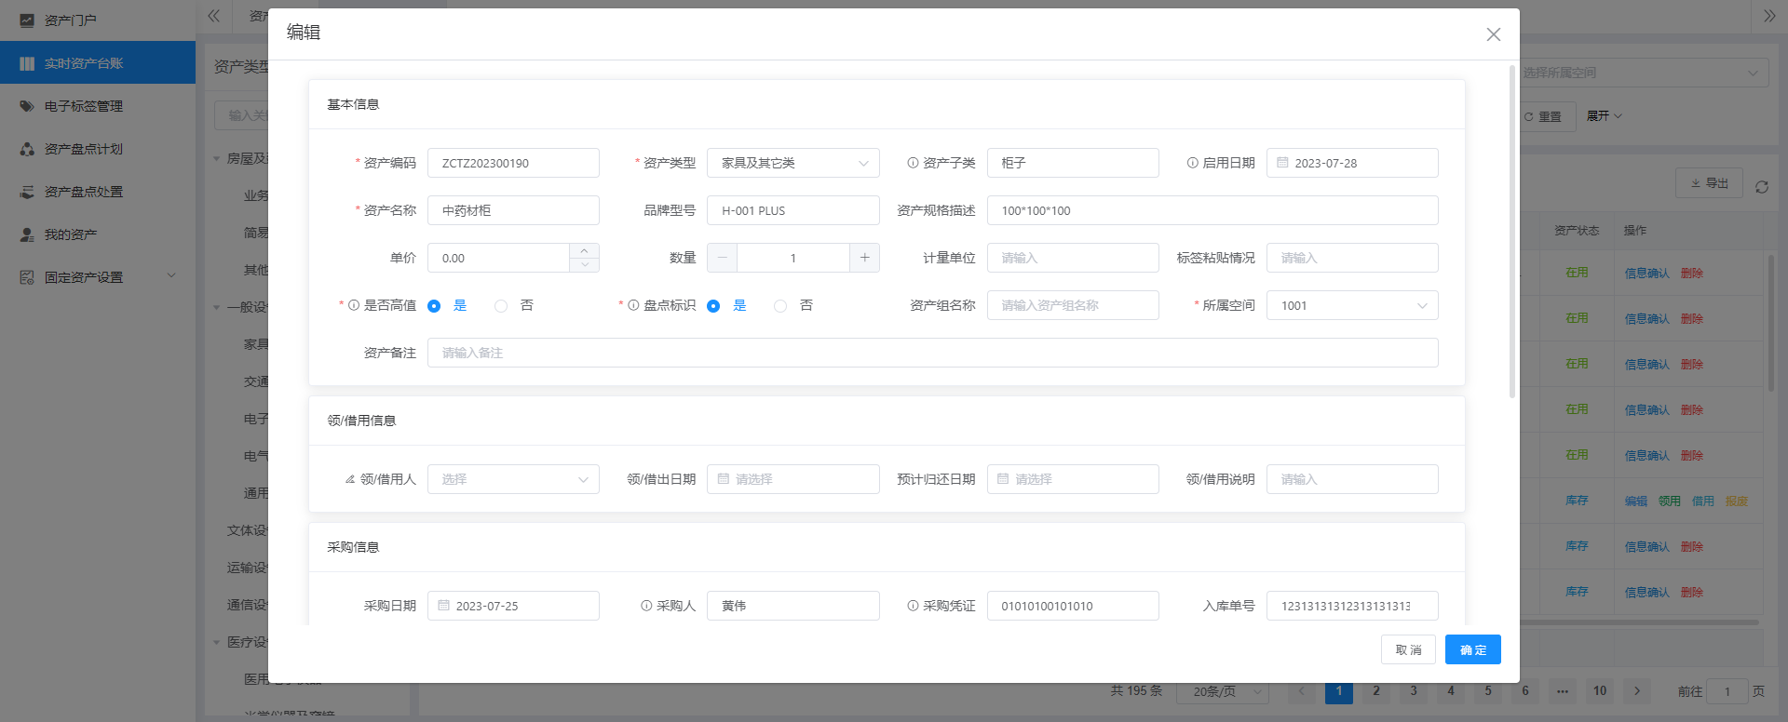Click the info icon beside purchaser label
1788x722 pixels.
point(646,606)
